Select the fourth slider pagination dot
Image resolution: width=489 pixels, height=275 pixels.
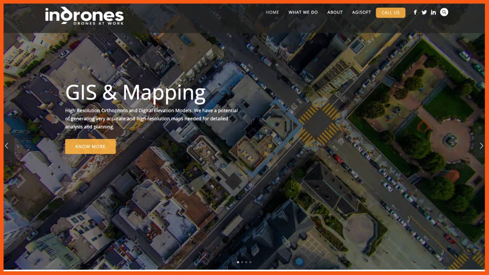point(250,262)
